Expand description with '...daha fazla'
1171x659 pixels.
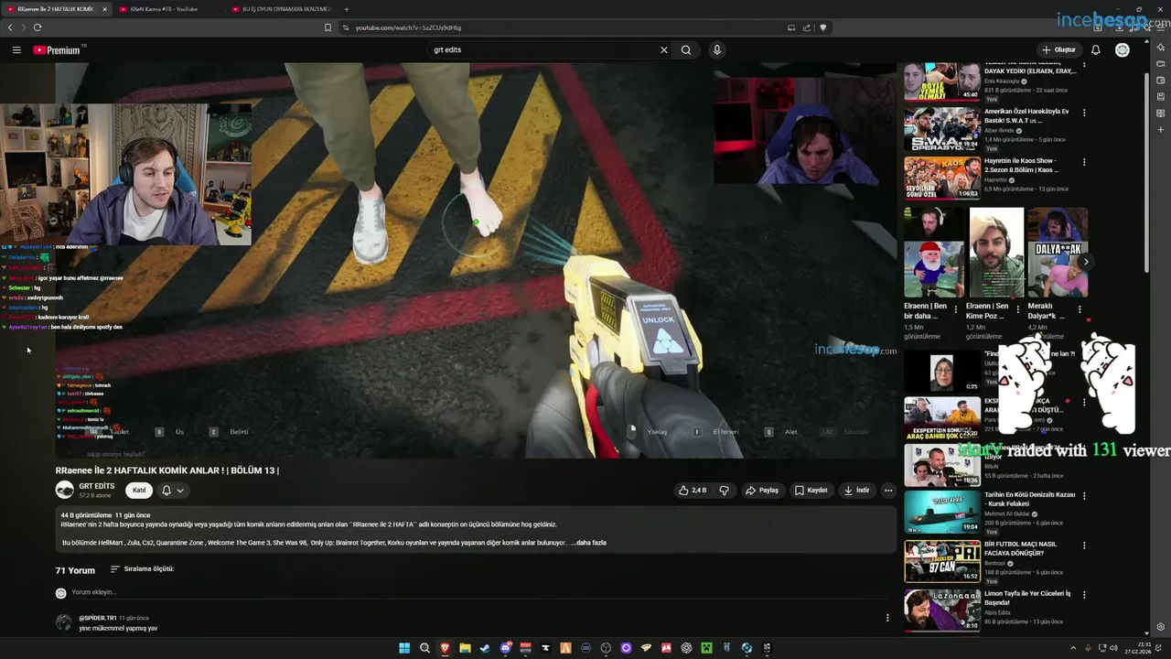[x=589, y=543]
